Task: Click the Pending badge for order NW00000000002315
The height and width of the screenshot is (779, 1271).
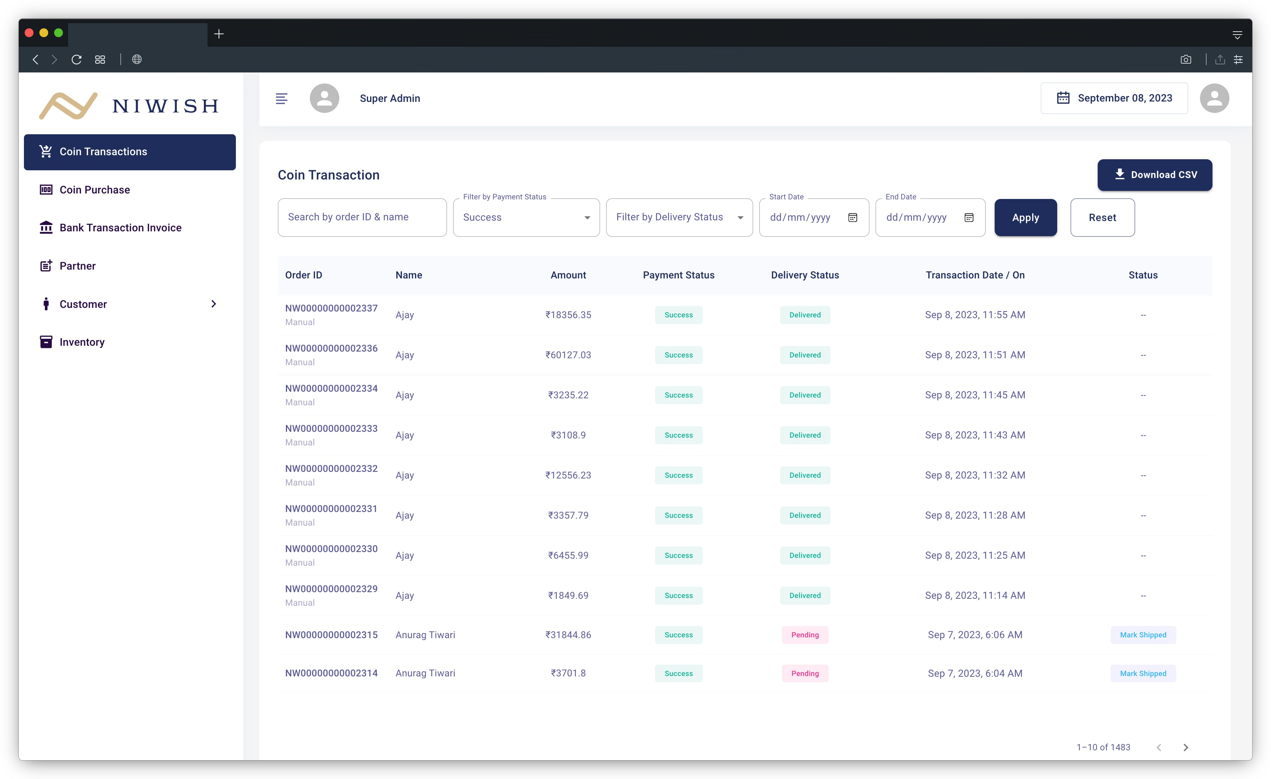Action: pyautogui.click(x=805, y=635)
